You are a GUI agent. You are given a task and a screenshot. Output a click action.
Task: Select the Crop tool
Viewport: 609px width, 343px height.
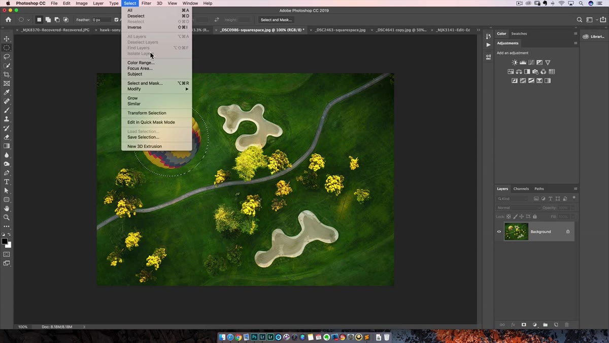[x=7, y=75]
